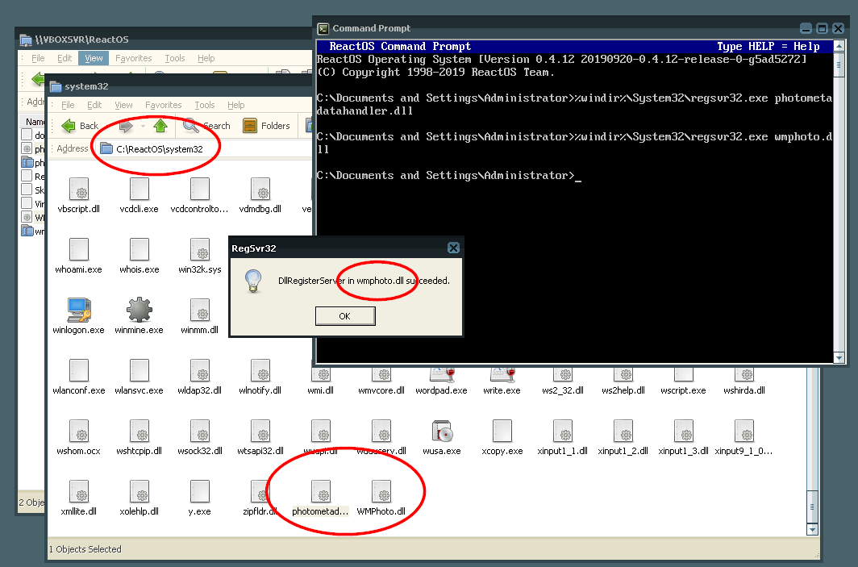Select the winmine.exe mine icon
The image size is (858, 567).
pos(139,310)
